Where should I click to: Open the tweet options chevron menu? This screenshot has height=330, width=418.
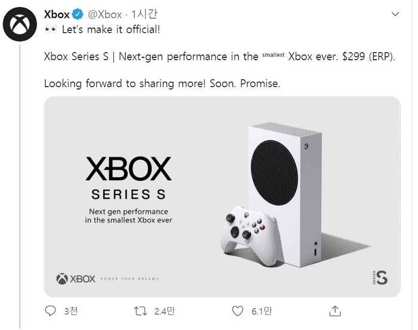click(396, 13)
